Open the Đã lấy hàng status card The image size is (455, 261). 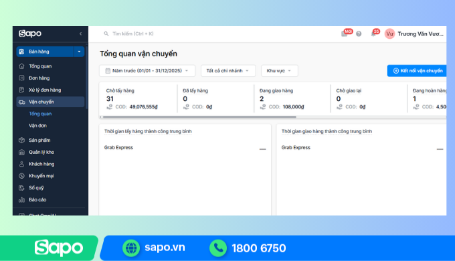(x=215, y=98)
